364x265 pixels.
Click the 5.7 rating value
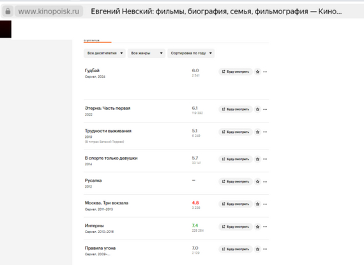pyautogui.click(x=195, y=158)
